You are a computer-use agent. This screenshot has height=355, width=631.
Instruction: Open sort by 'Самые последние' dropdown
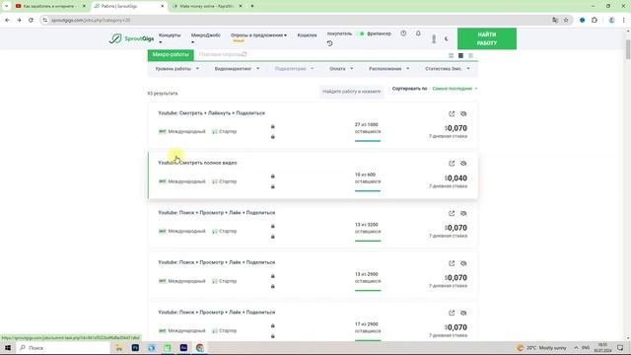455,89
